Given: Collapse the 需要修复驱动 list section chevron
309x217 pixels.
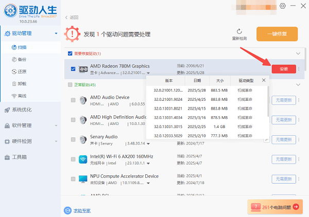Looking at the screenshot, I should tap(297, 53).
